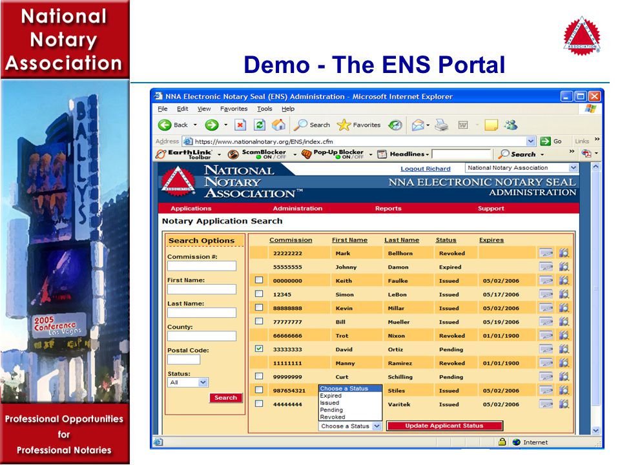This screenshot has height=465, width=620.
Task: Open the History icon in toolbar
Action: (395, 125)
